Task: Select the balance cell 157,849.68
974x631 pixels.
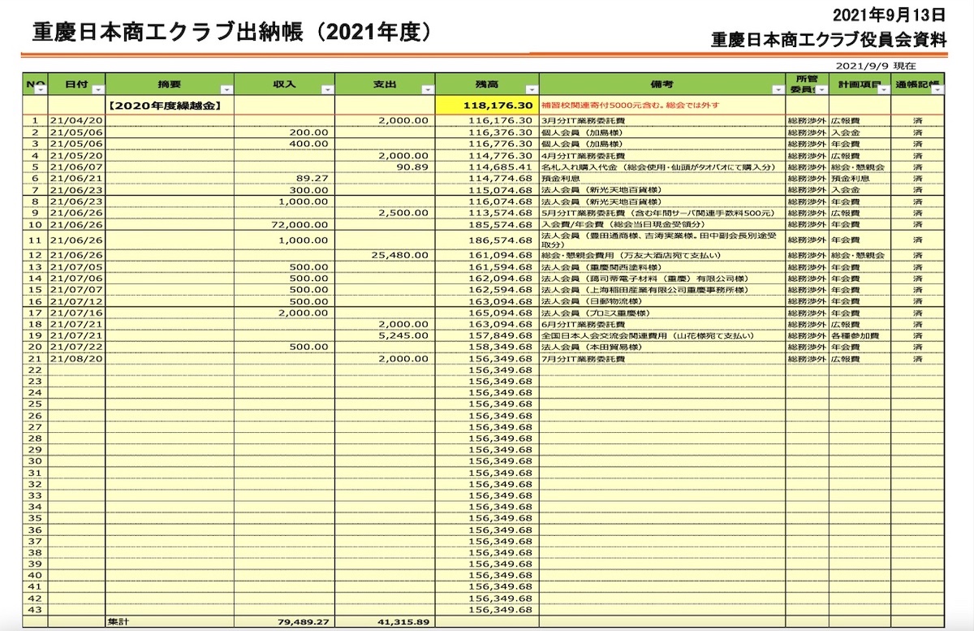Action: coord(487,335)
